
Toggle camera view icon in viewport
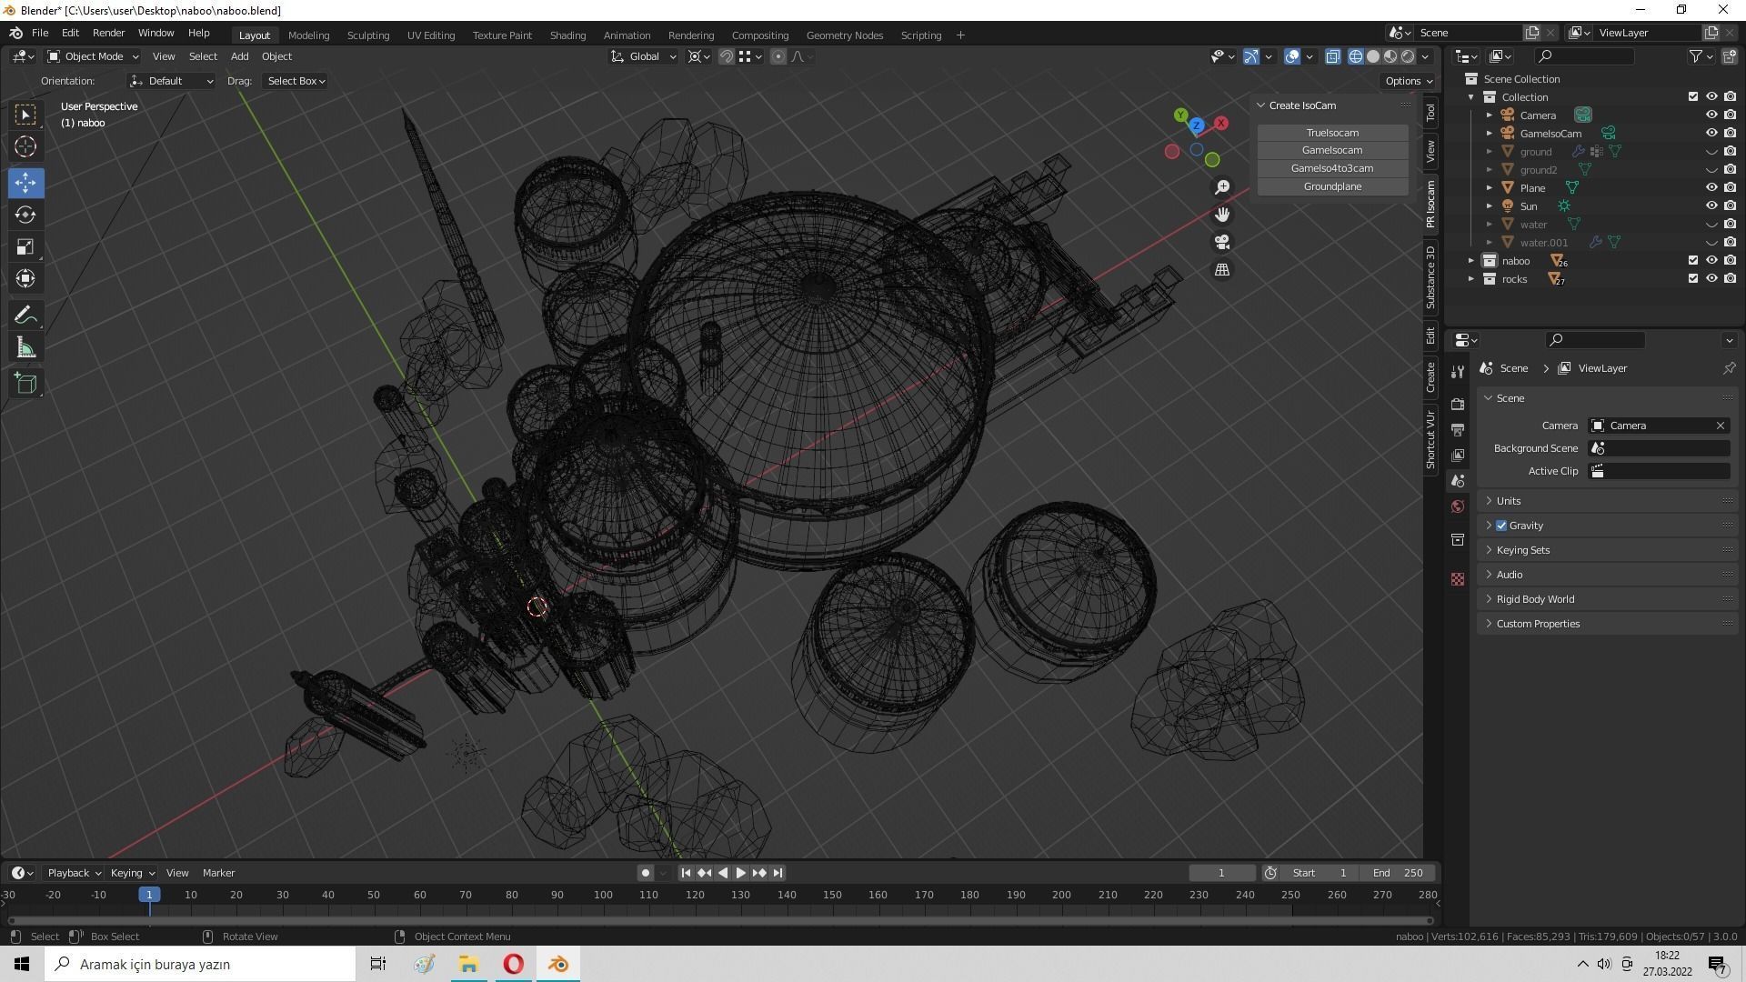pyautogui.click(x=1222, y=242)
